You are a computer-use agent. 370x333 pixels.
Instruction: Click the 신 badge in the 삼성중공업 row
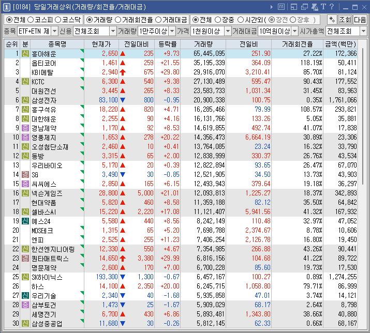tap(25, 324)
